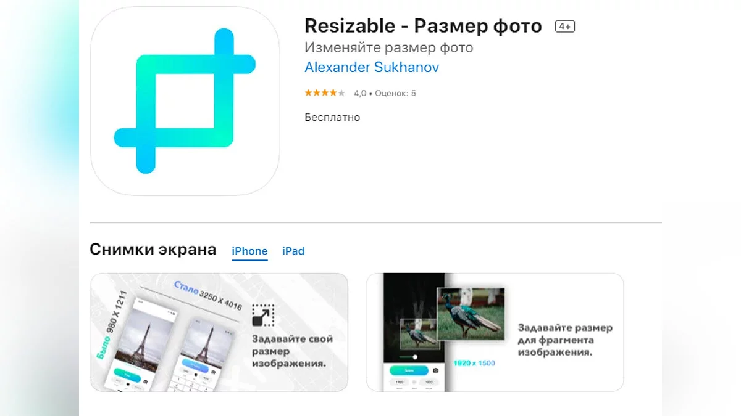Open the Eiffel Tower screenshot thumbnail
Image resolution: width=741 pixels, height=416 pixels.
(219, 332)
